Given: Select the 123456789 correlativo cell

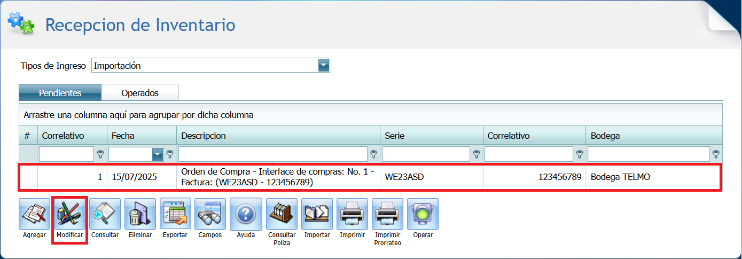Looking at the screenshot, I should [535, 177].
